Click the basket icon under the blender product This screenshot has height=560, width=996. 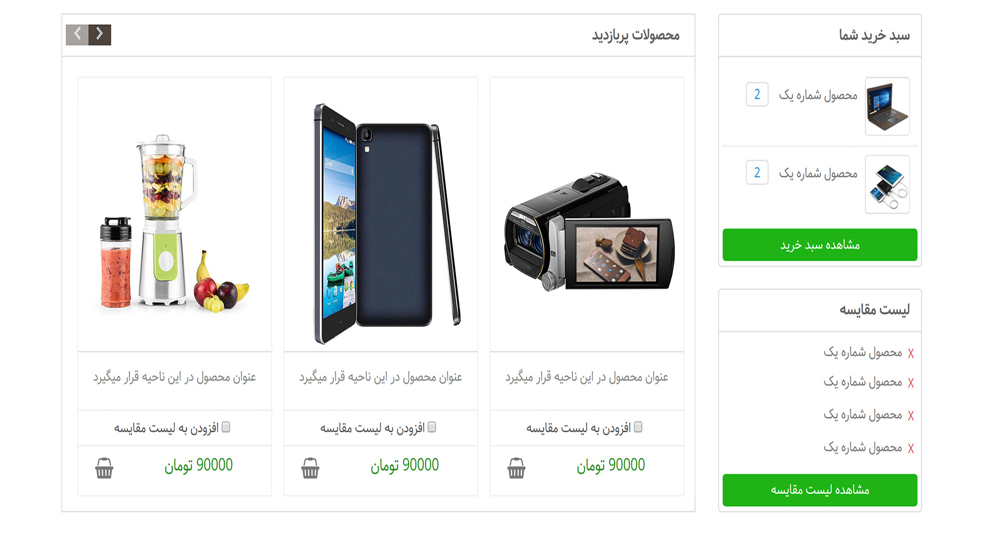point(104,468)
